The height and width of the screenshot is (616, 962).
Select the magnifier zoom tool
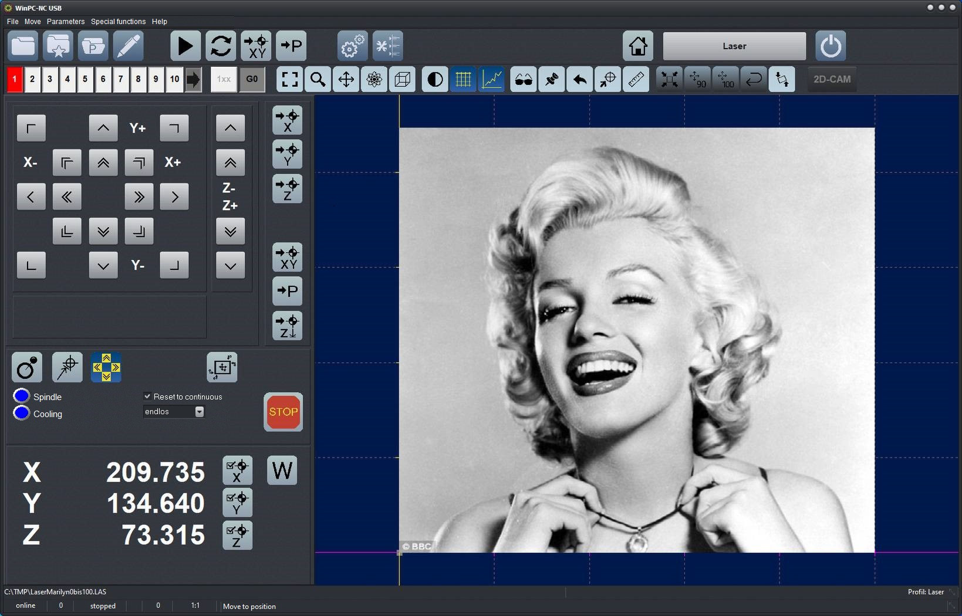(318, 79)
